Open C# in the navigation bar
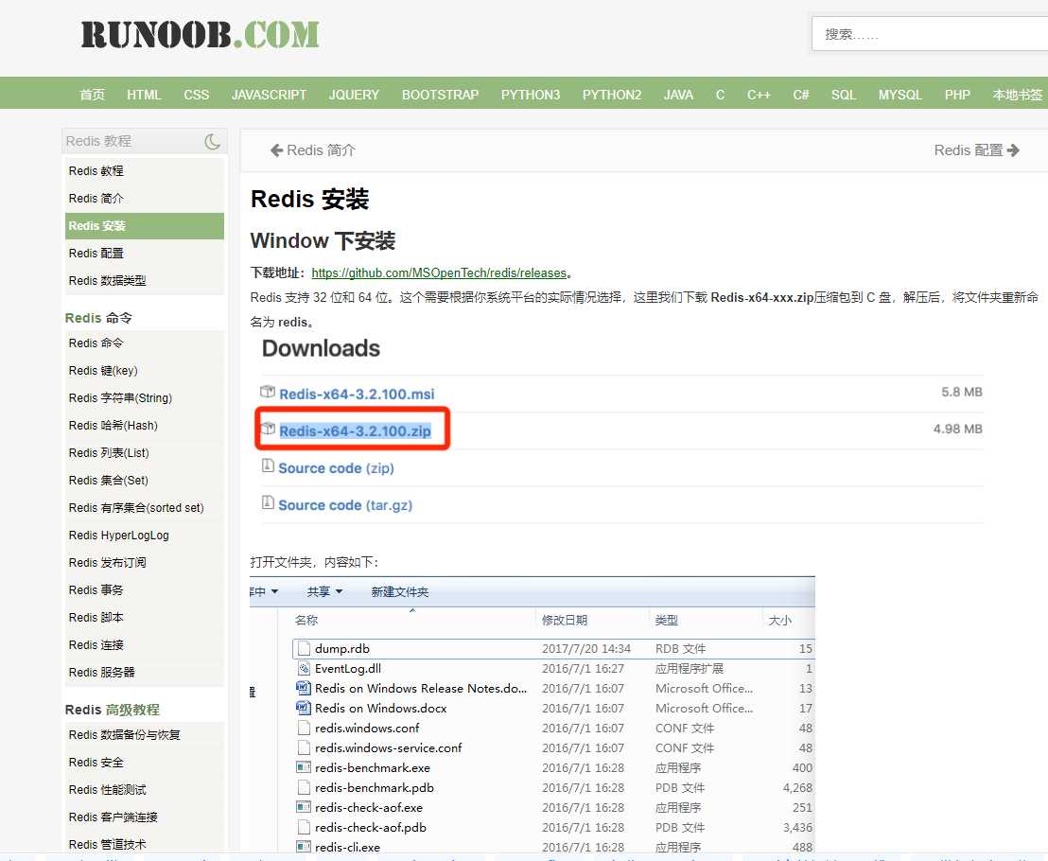This screenshot has height=861, width=1048. point(801,95)
